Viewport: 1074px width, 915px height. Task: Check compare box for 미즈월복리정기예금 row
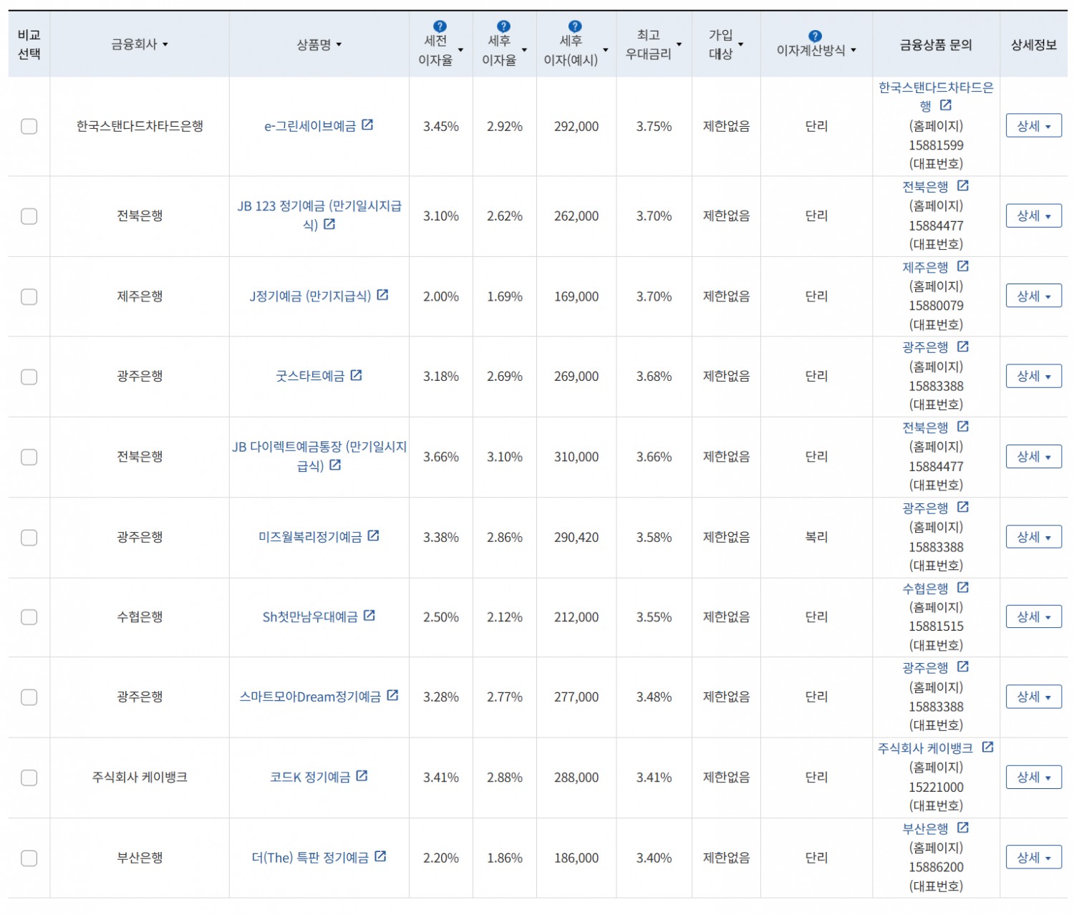click(x=29, y=537)
